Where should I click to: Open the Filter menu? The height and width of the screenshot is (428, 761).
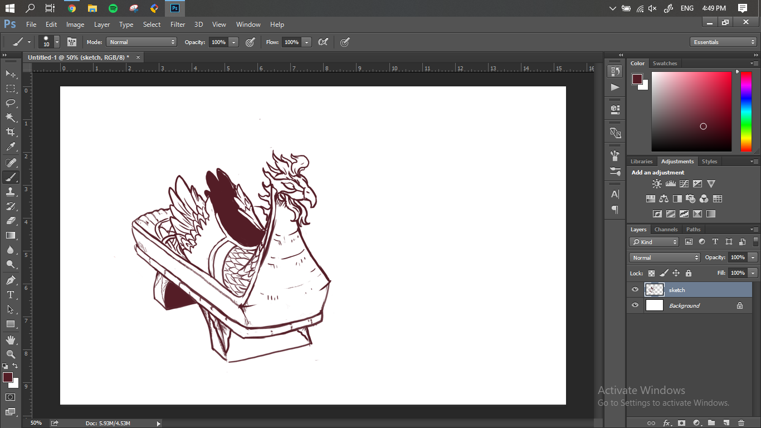point(178,25)
